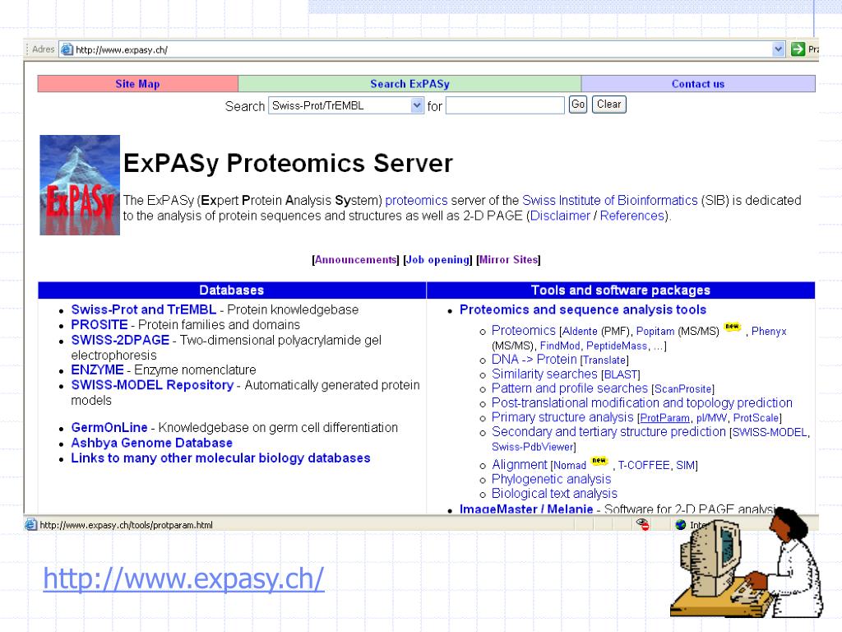Image resolution: width=842 pixels, height=632 pixels.
Task: Follow the proteomics link in intro text
Action: pos(416,201)
